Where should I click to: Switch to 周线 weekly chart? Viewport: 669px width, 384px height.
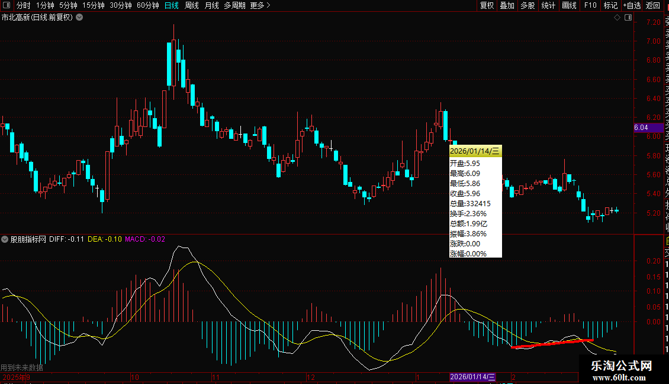tap(192, 5)
